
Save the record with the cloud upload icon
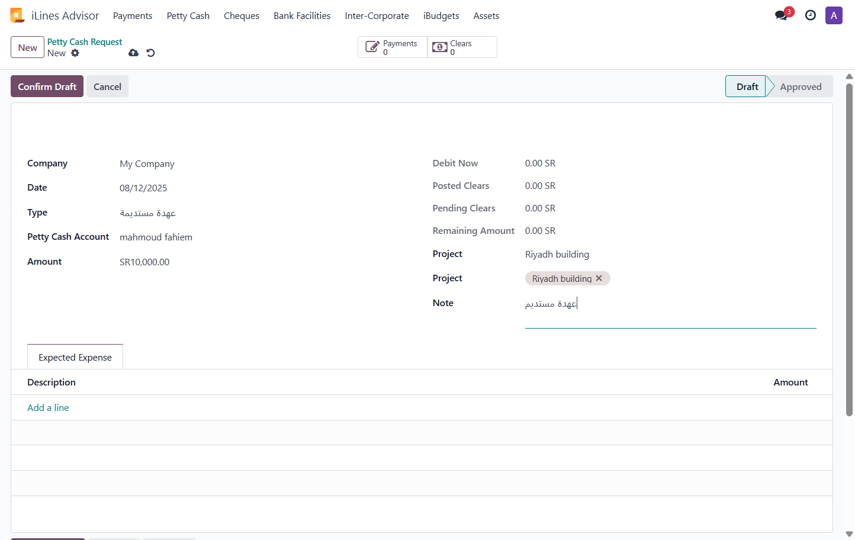133,53
